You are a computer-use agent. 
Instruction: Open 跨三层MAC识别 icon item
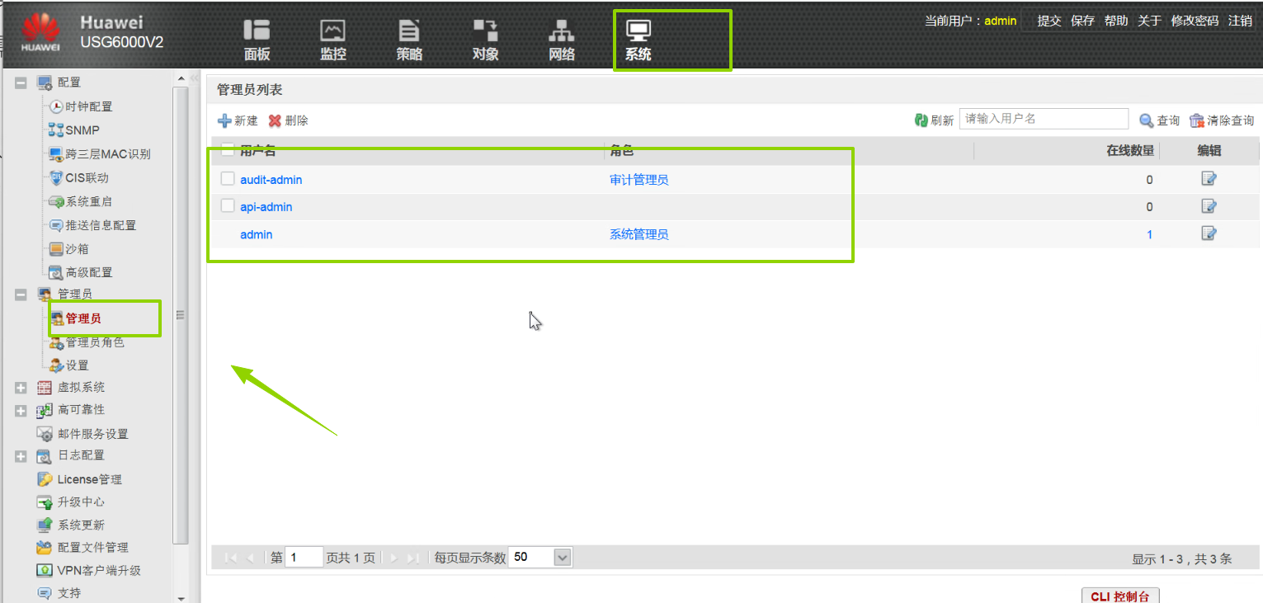point(99,154)
